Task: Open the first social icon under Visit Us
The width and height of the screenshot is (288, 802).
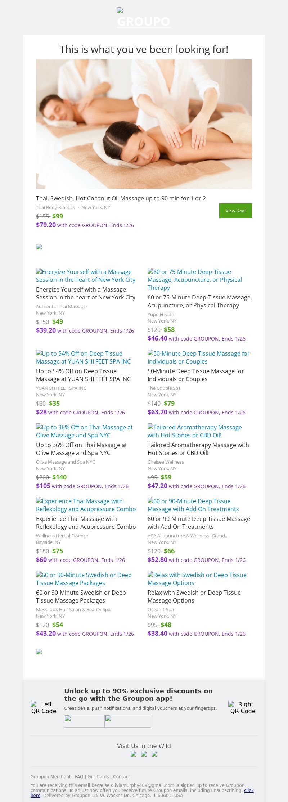Action: coord(134,754)
